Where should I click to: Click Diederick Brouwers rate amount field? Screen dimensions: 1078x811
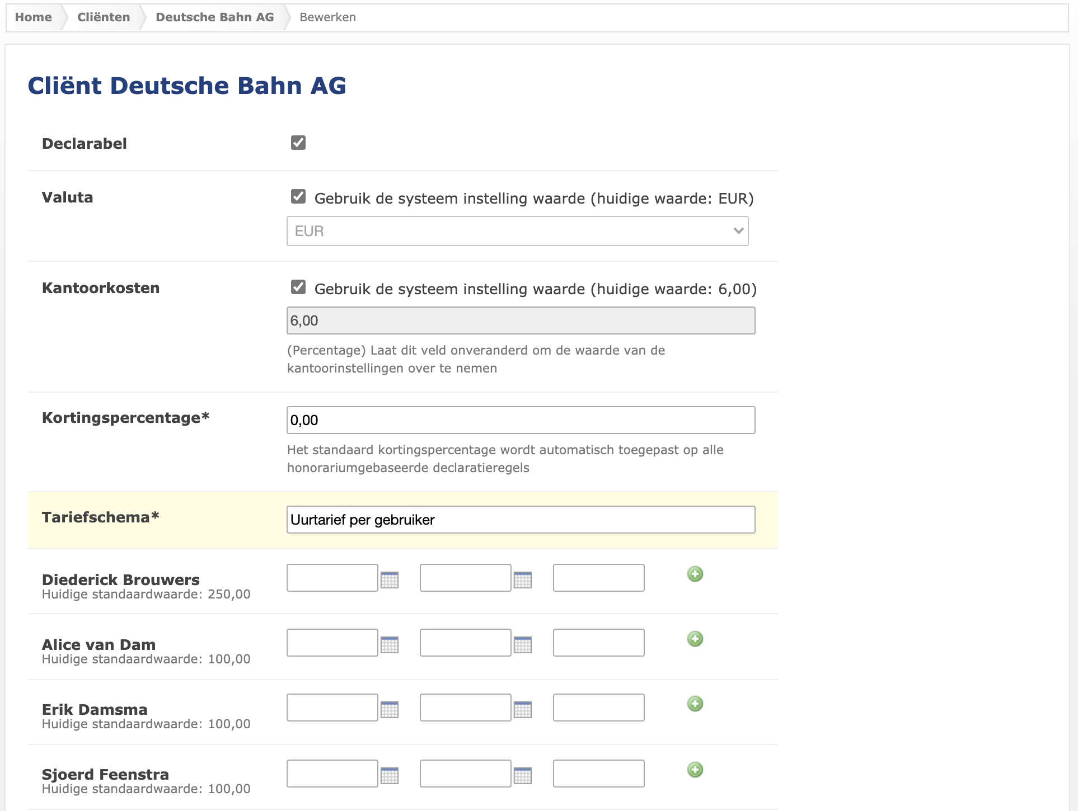click(599, 578)
